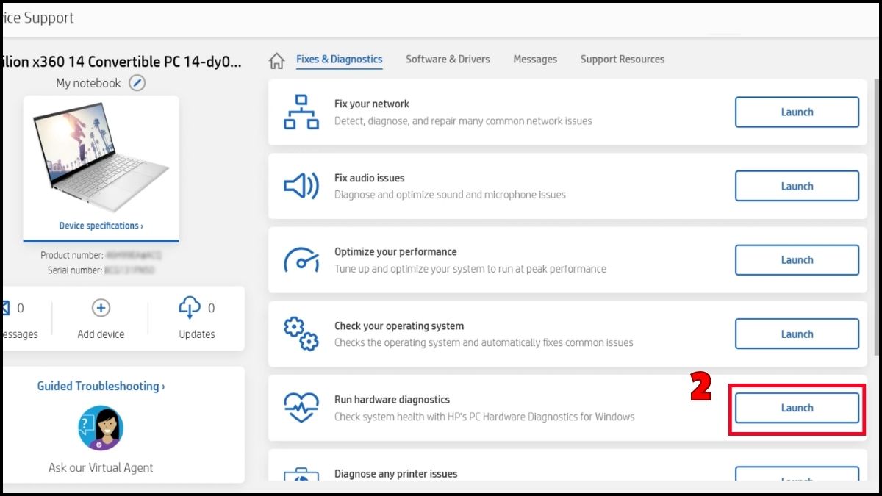The image size is (882, 496).
Task: Click the Fix your network title
Action: click(x=372, y=104)
